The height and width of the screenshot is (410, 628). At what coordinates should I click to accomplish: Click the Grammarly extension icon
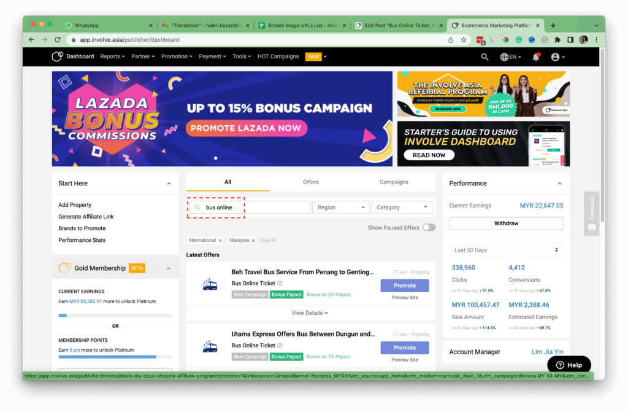tap(519, 40)
